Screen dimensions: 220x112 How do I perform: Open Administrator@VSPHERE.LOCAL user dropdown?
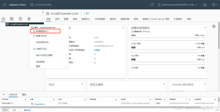click(177, 5)
